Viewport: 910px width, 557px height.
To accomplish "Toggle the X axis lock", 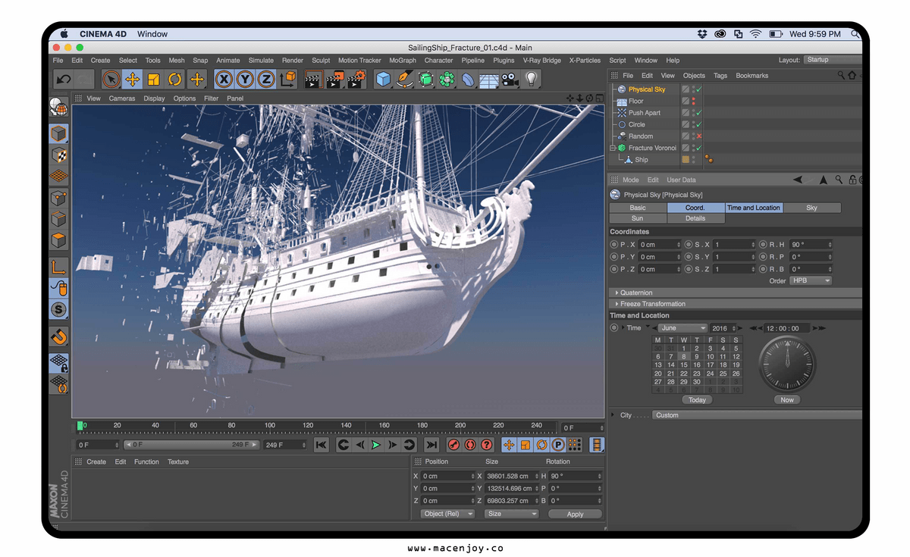I will 224,79.
